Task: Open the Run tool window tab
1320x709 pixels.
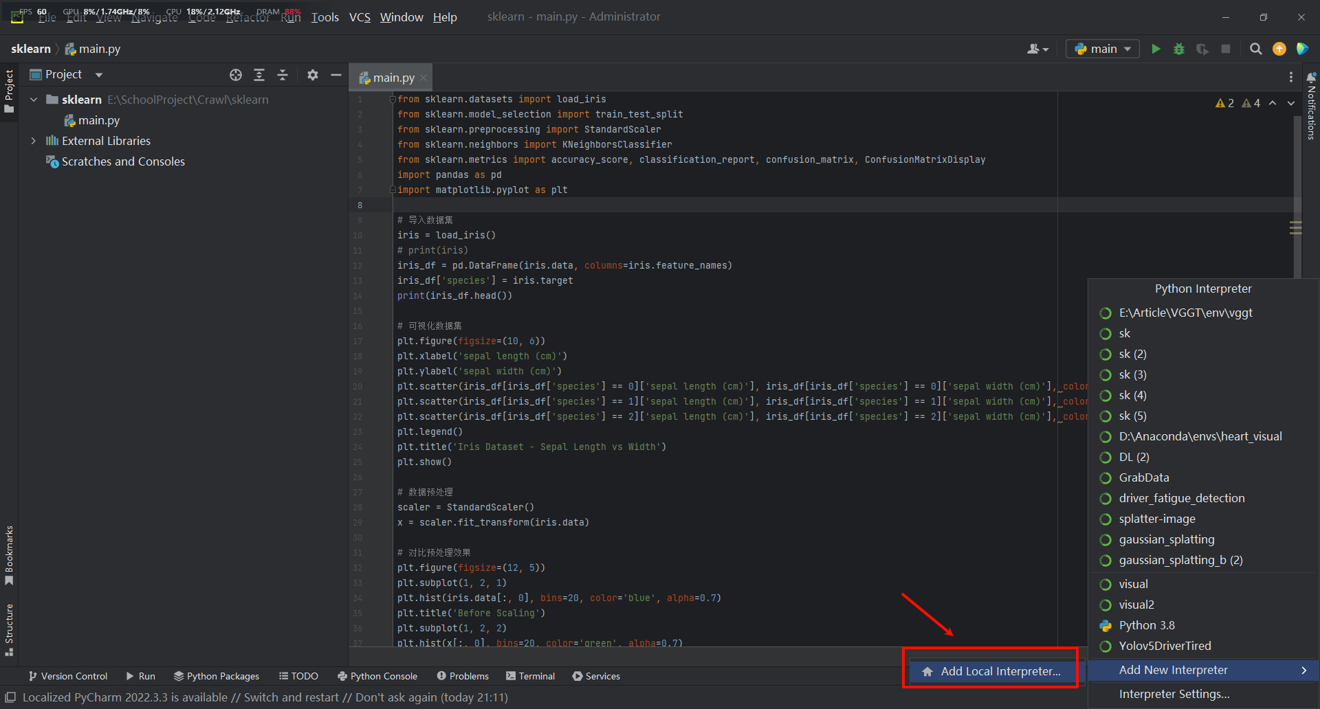Action: tap(141, 676)
